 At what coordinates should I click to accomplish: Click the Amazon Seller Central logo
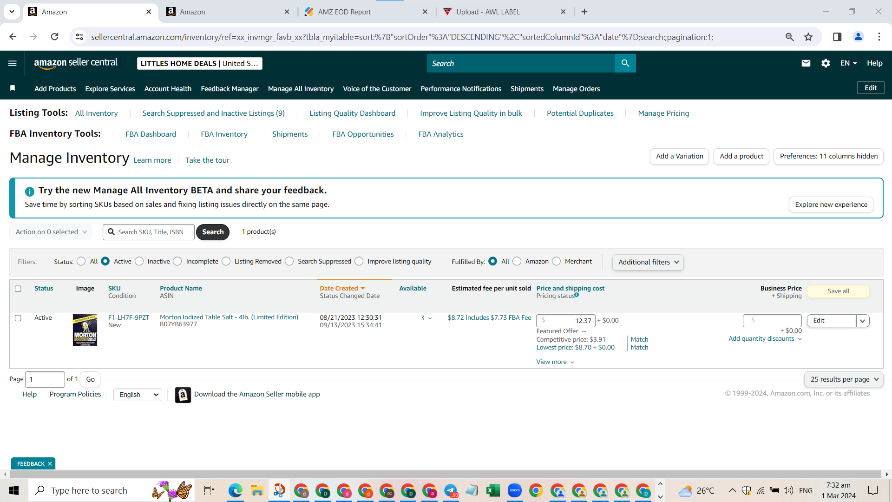[76, 63]
